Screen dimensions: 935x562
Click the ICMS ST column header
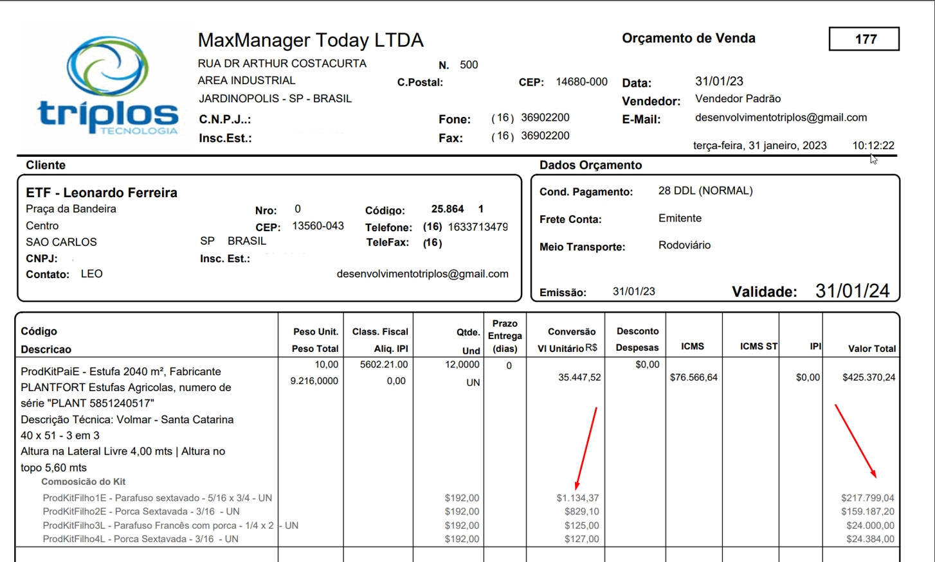[758, 346]
